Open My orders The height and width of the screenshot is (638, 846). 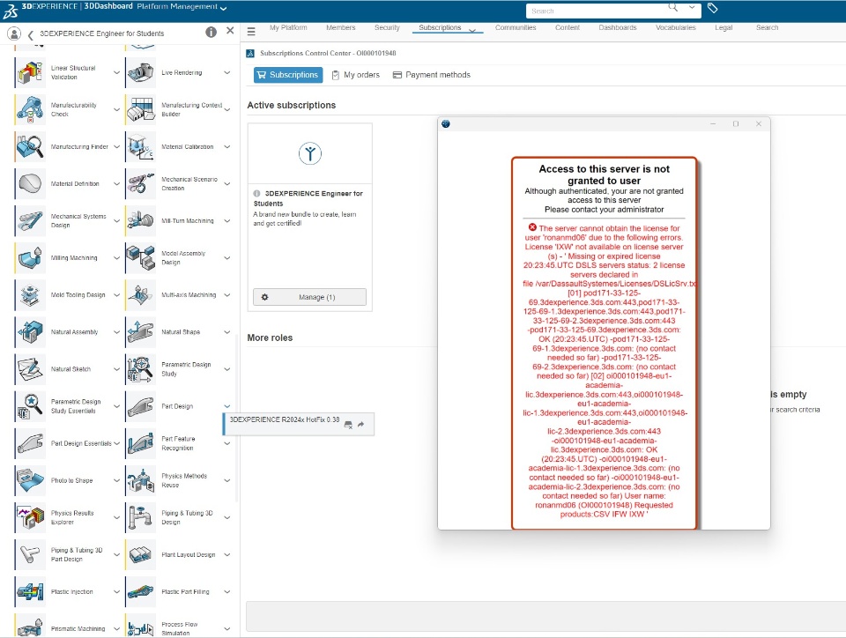355,75
